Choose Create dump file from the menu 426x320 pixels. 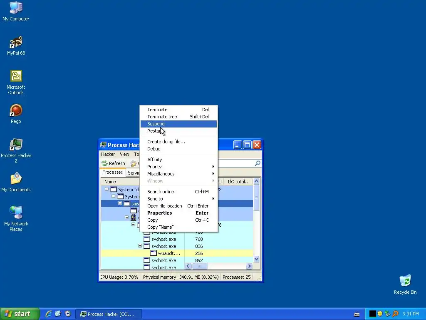tap(178, 142)
